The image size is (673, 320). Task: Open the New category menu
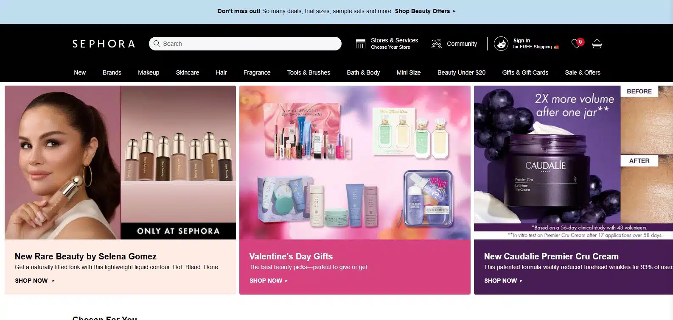pos(80,72)
